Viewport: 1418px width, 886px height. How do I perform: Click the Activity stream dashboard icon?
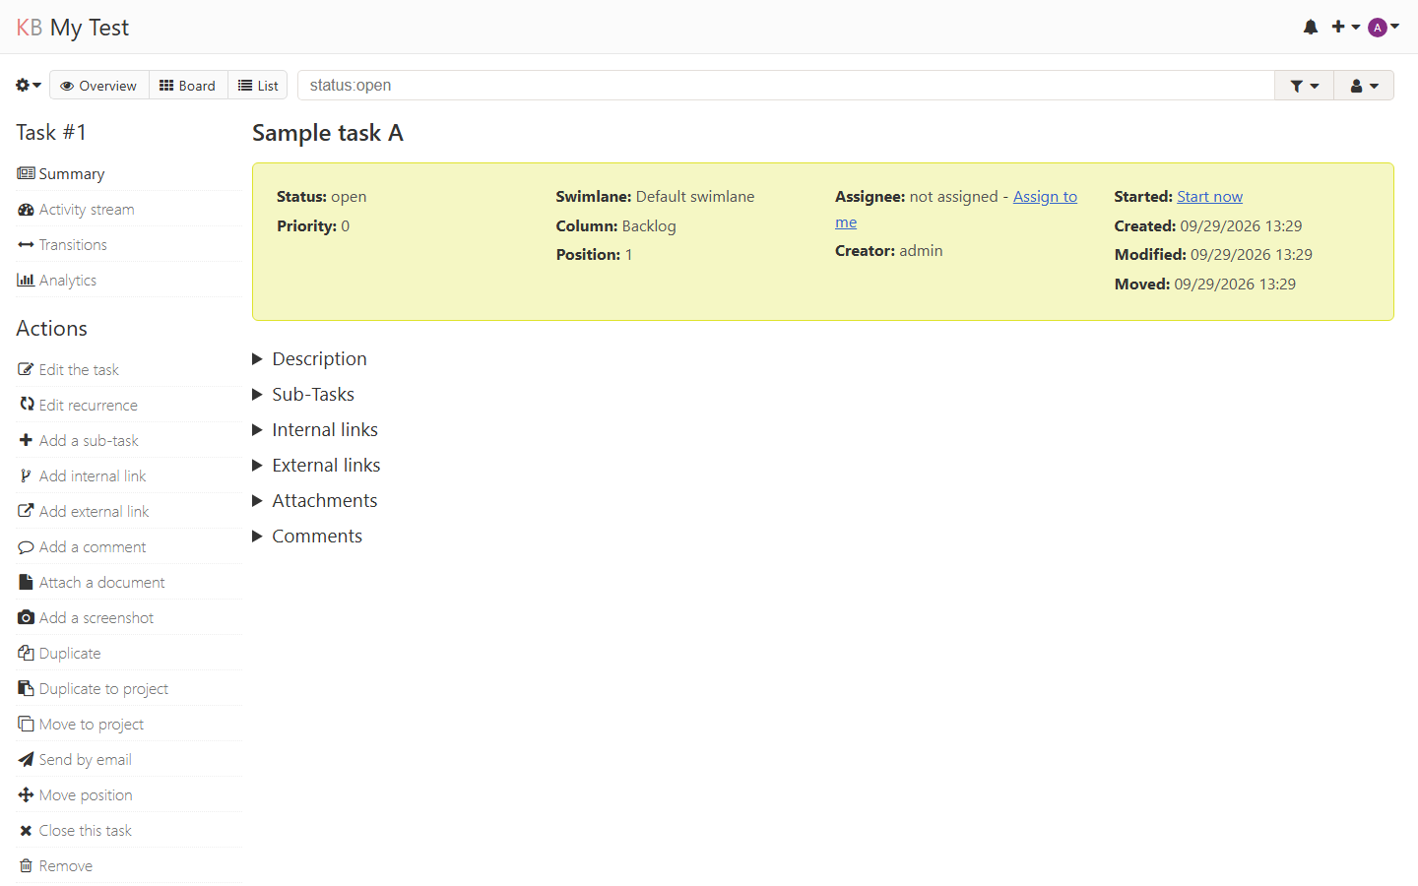pos(26,210)
